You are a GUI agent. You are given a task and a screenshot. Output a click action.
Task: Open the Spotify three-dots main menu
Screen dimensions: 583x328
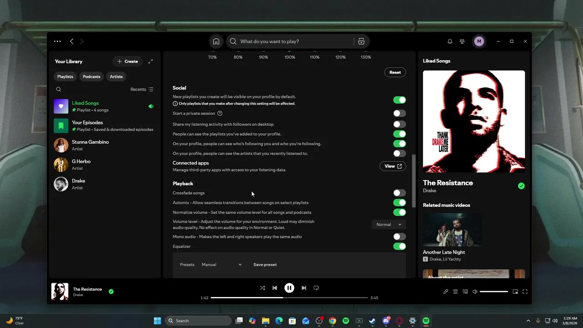tap(57, 41)
